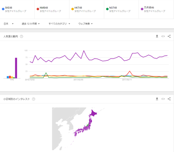The height and width of the screenshot is (152, 174).
Task: Select the NMB48 search term card
Action: point(52,9)
